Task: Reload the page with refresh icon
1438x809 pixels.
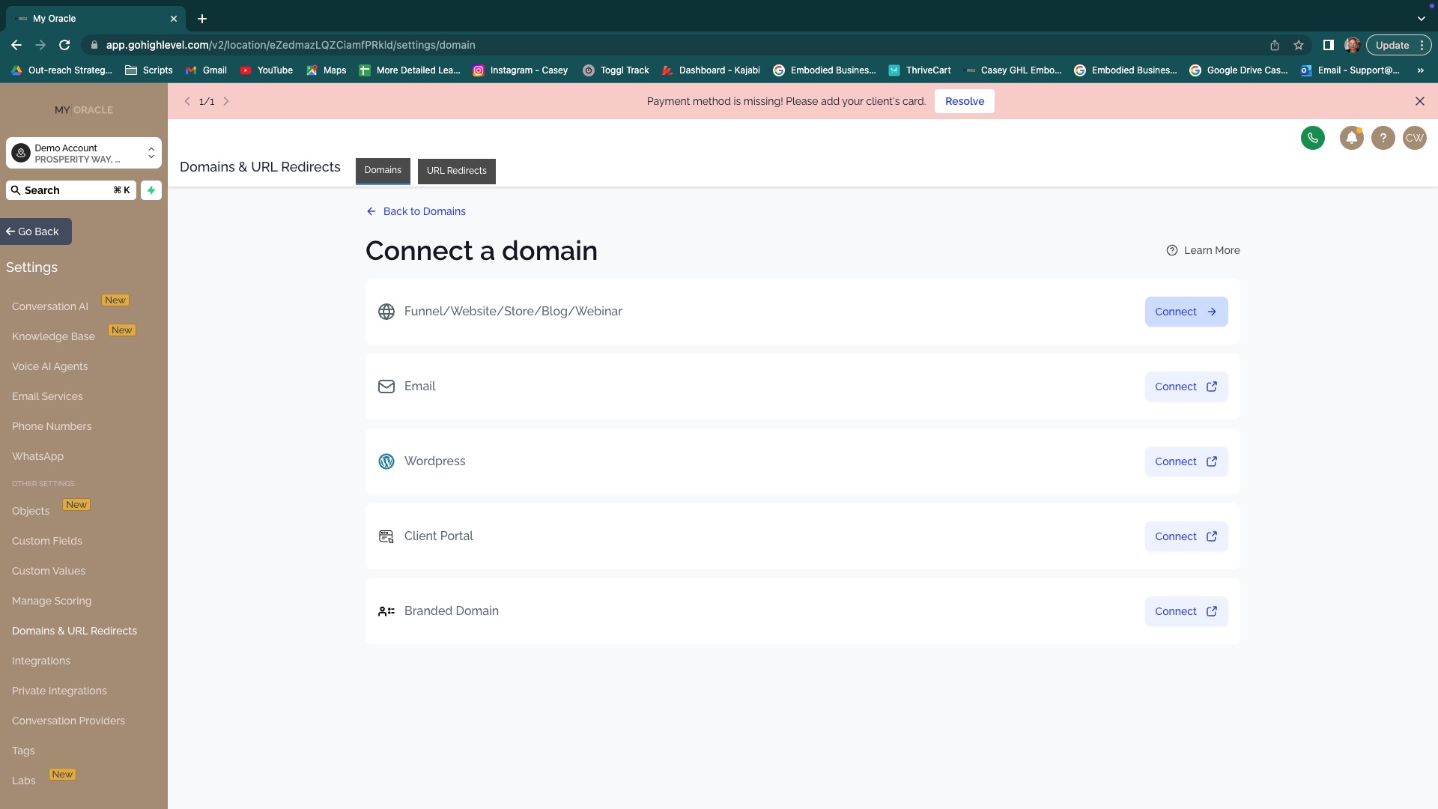Action: pyautogui.click(x=64, y=45)
